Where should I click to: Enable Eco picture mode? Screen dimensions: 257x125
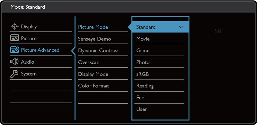pyautogui.click(x=159, y=98)
